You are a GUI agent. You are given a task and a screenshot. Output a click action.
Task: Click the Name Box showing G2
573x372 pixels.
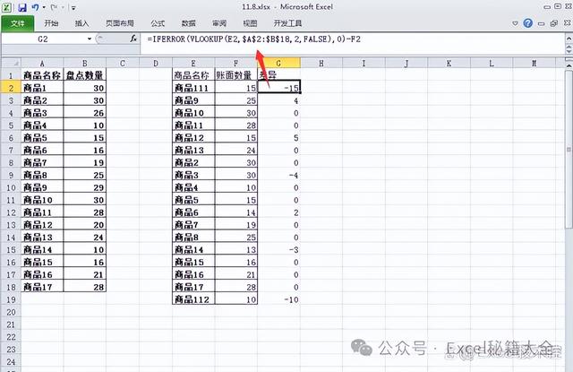coord(43,39)
